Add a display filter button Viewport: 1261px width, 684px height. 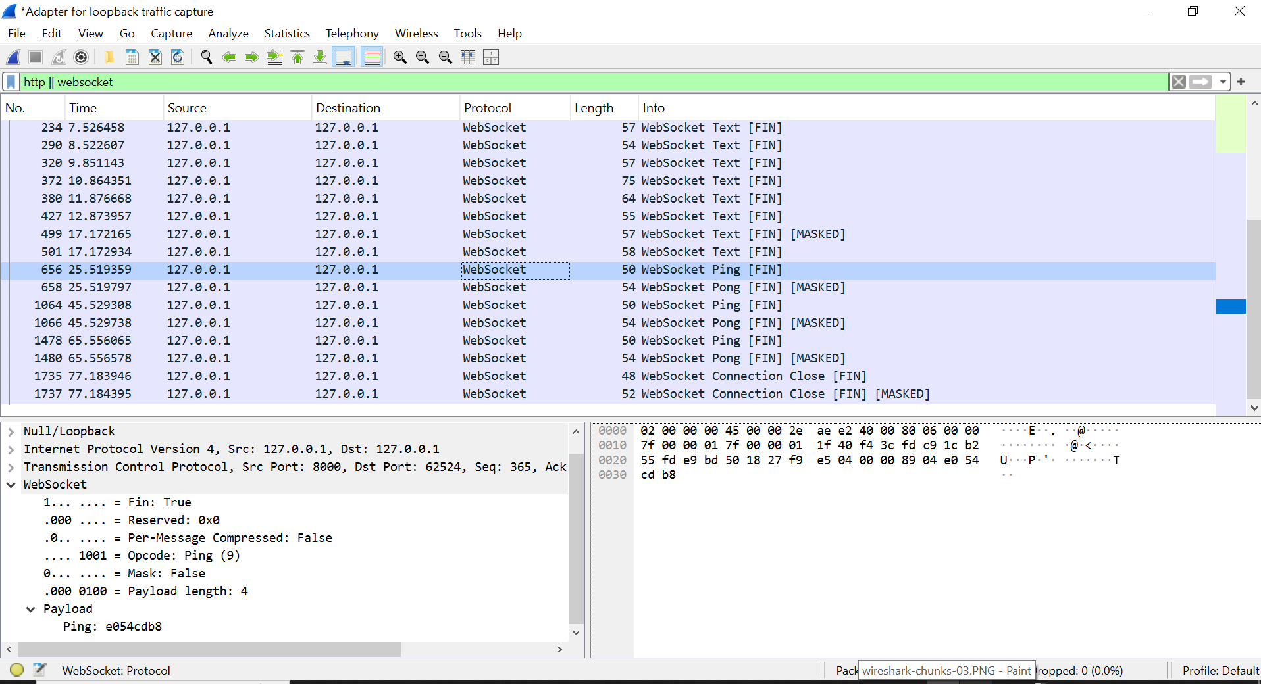click(x=1241, y=82)
